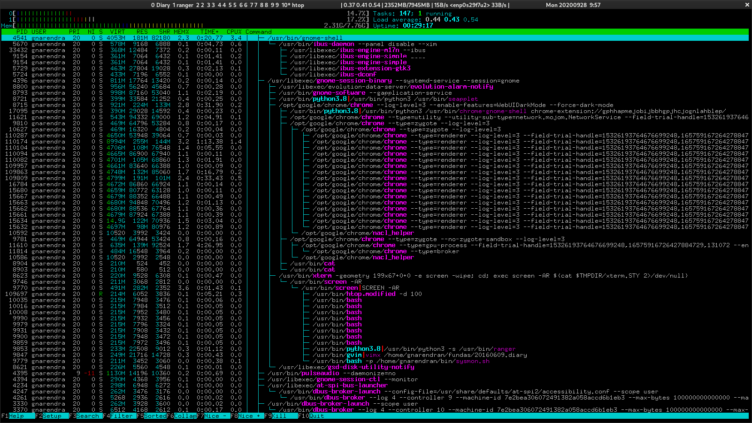Select the gnome-software --gapplication-service row

tap(375, 93)
